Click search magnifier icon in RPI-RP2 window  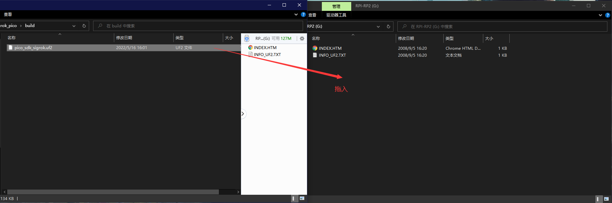pos(404,27)
